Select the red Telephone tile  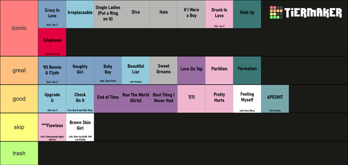[x=52, y=42]
